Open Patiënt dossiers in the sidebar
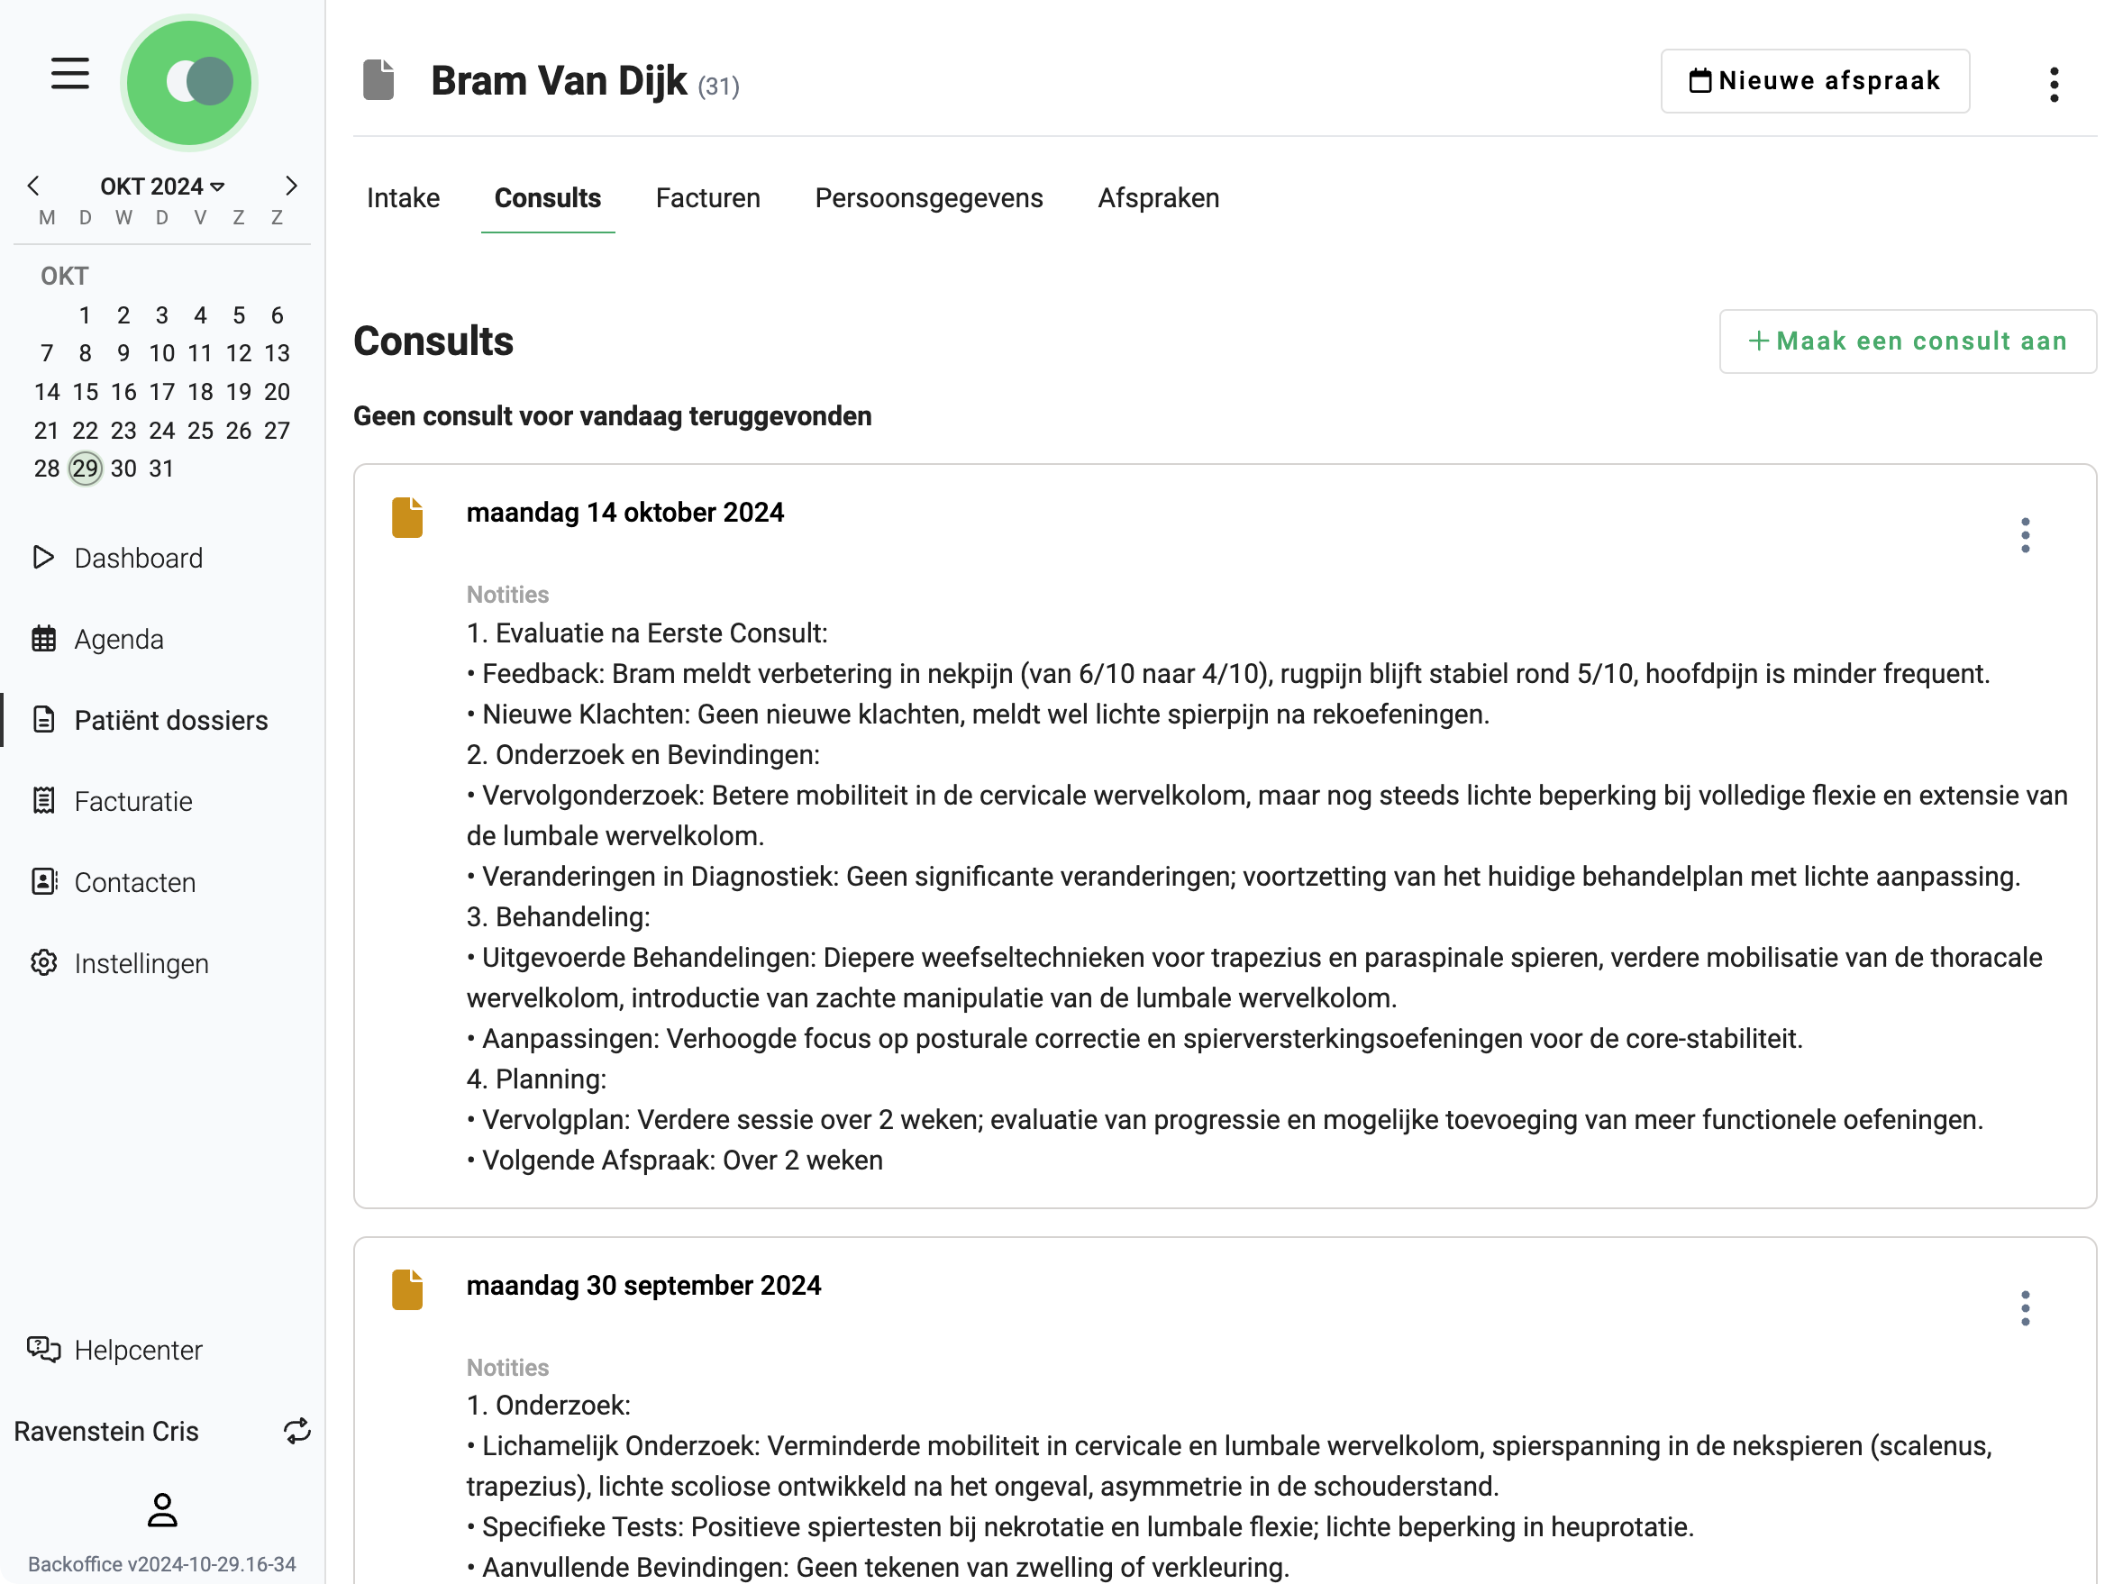 169,720
